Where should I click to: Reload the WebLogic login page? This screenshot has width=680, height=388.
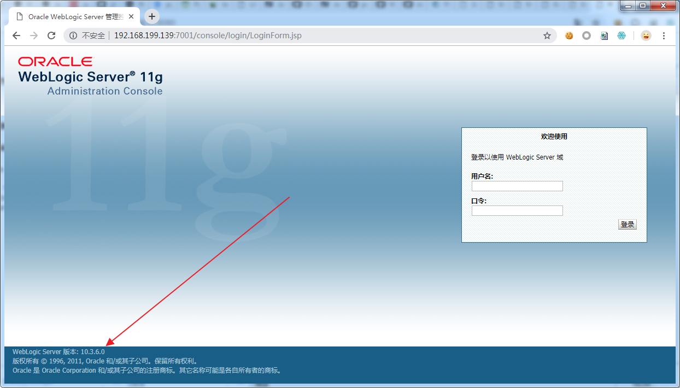51,36
